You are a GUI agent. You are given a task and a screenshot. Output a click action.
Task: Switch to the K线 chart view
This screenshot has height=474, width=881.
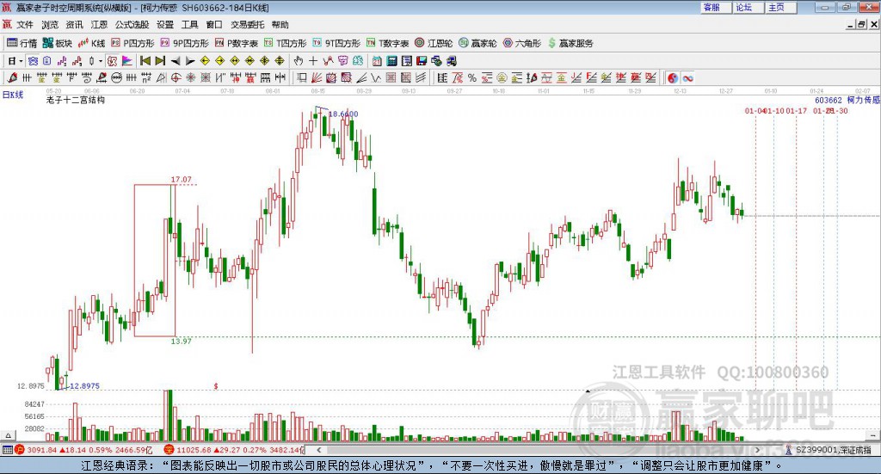click(91, 43)
